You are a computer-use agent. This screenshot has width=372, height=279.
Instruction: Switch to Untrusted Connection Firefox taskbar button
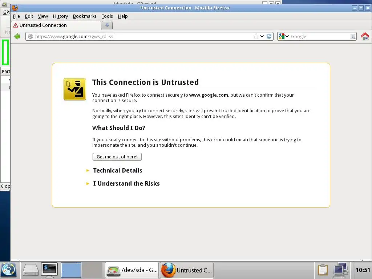pyautogui.click(x=187, y=270)
